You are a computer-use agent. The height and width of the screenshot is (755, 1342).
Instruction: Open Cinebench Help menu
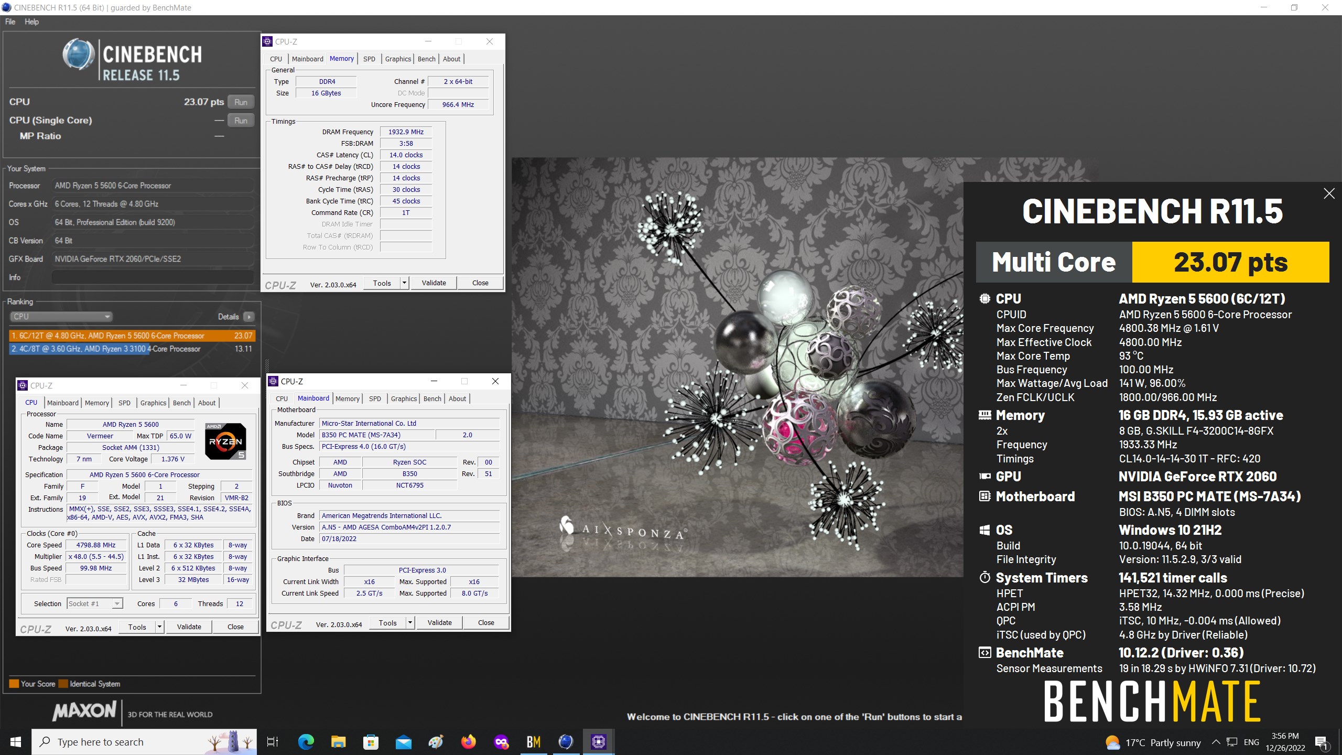(31, 21)
